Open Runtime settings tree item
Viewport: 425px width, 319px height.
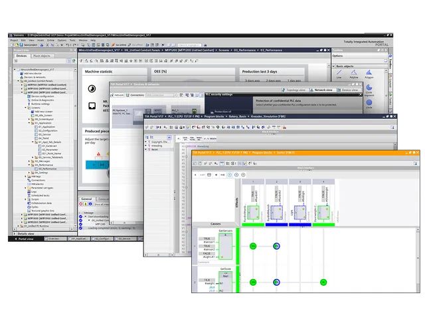[x=39, y=104]
